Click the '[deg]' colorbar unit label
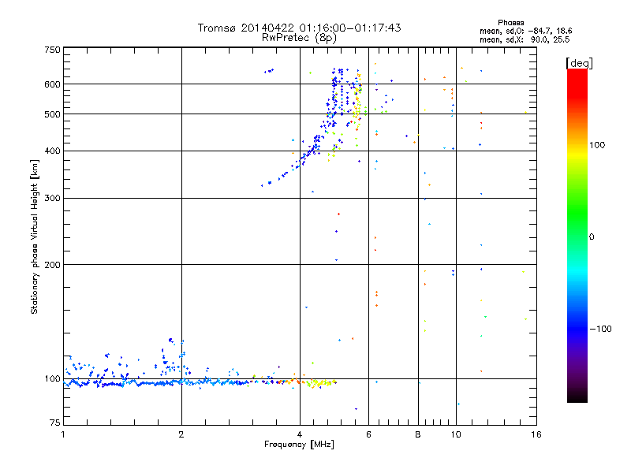This screenshot has height=473, width=631. point(579,63)
